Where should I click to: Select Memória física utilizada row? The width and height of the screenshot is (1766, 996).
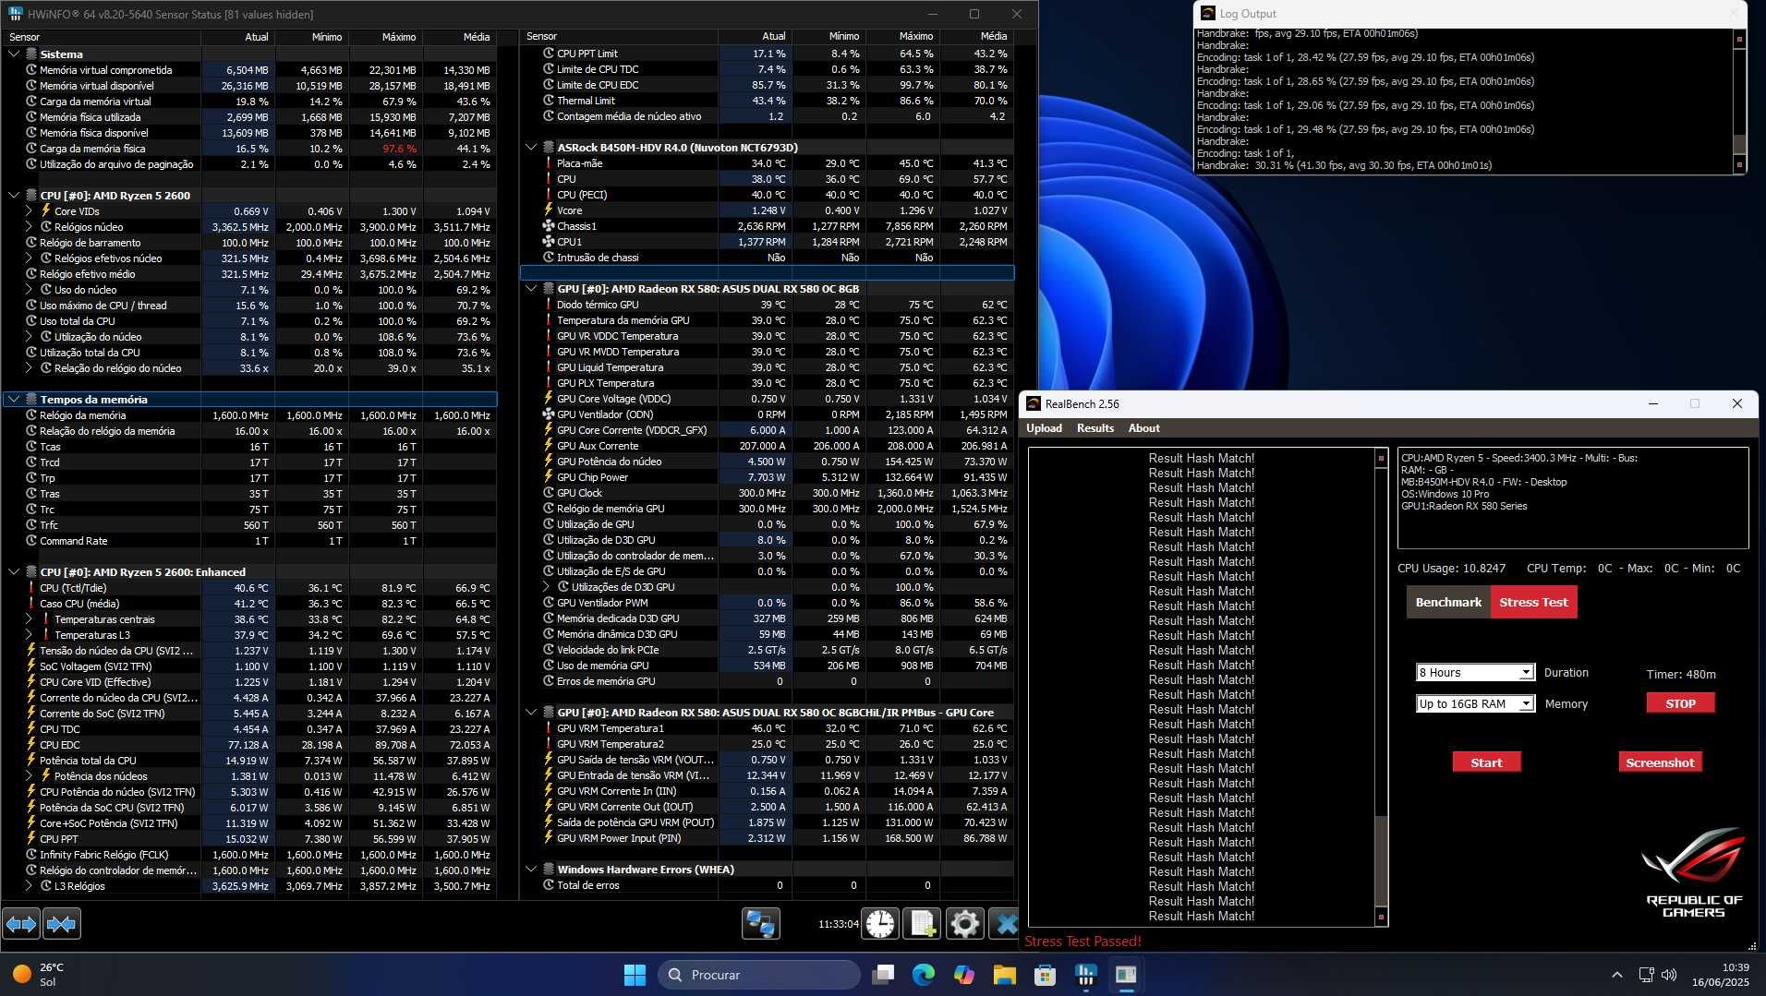[249, 117]
